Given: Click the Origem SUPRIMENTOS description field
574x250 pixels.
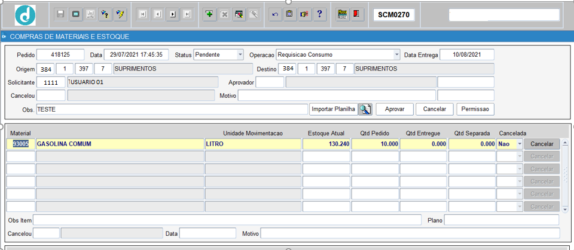Looking at the screenshot, I should 183,69.
